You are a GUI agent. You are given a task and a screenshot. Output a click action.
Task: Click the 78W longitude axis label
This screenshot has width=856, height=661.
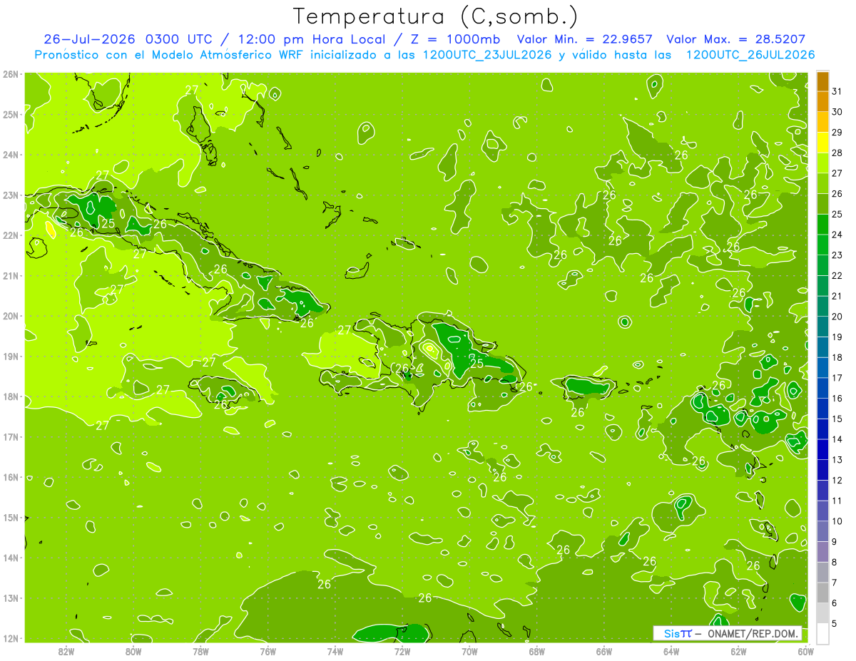click(200, 652)
